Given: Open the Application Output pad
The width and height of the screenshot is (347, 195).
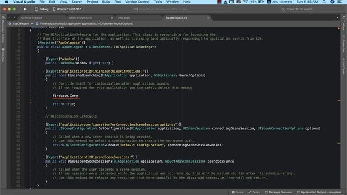Looking at the screenshot, I should click(x=319, y=192).
